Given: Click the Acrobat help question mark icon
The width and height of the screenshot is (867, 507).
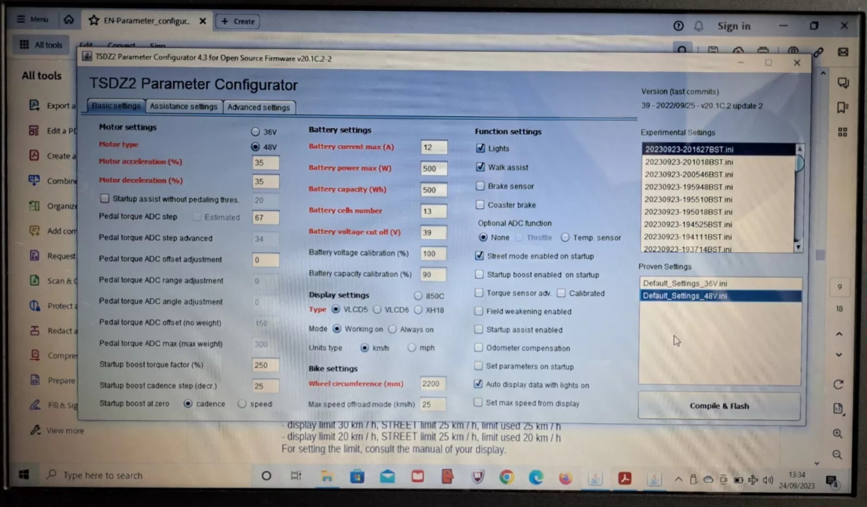Looking at the screenshot, I should [678, 26].
